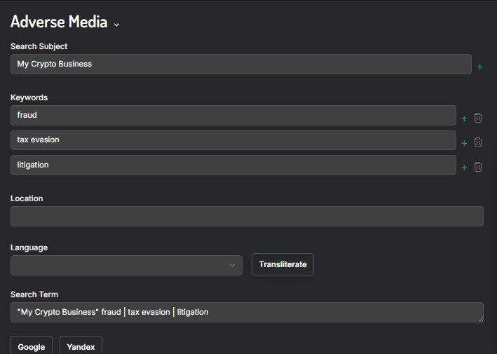Expand the chevron next to Adverse Media

116,25
